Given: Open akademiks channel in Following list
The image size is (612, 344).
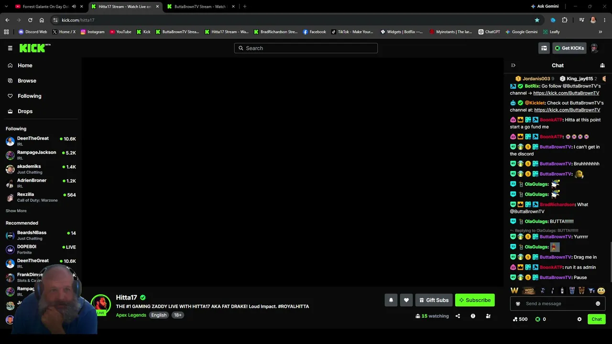Looking at the screenshot, I should (x=41, y=169).
